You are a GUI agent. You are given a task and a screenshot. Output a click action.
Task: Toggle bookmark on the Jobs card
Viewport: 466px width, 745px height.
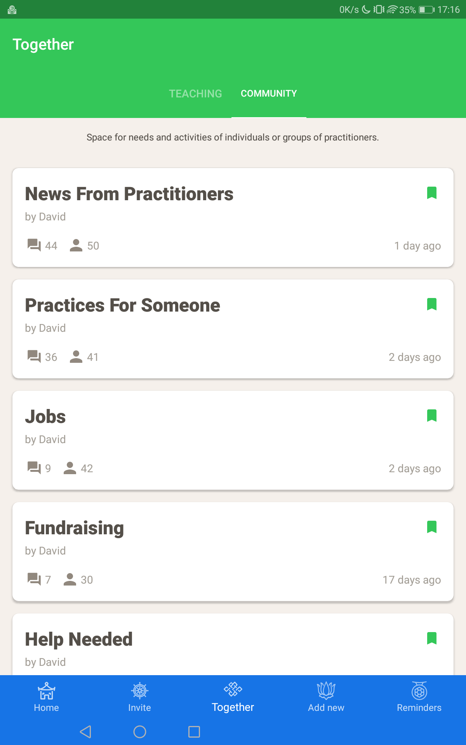(432, 416)
